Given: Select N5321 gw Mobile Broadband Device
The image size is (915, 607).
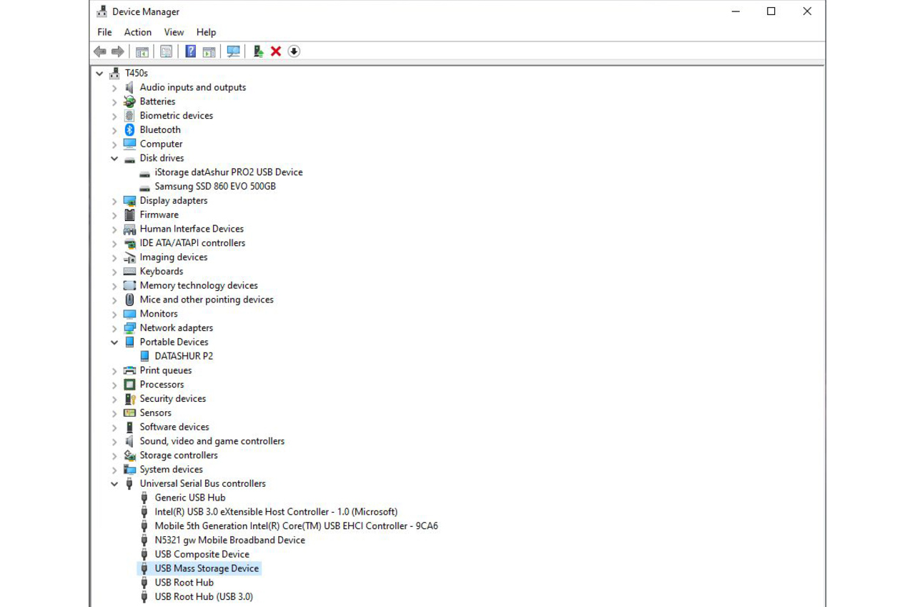Looking at the screenshot, I should (x=229, y=541).
